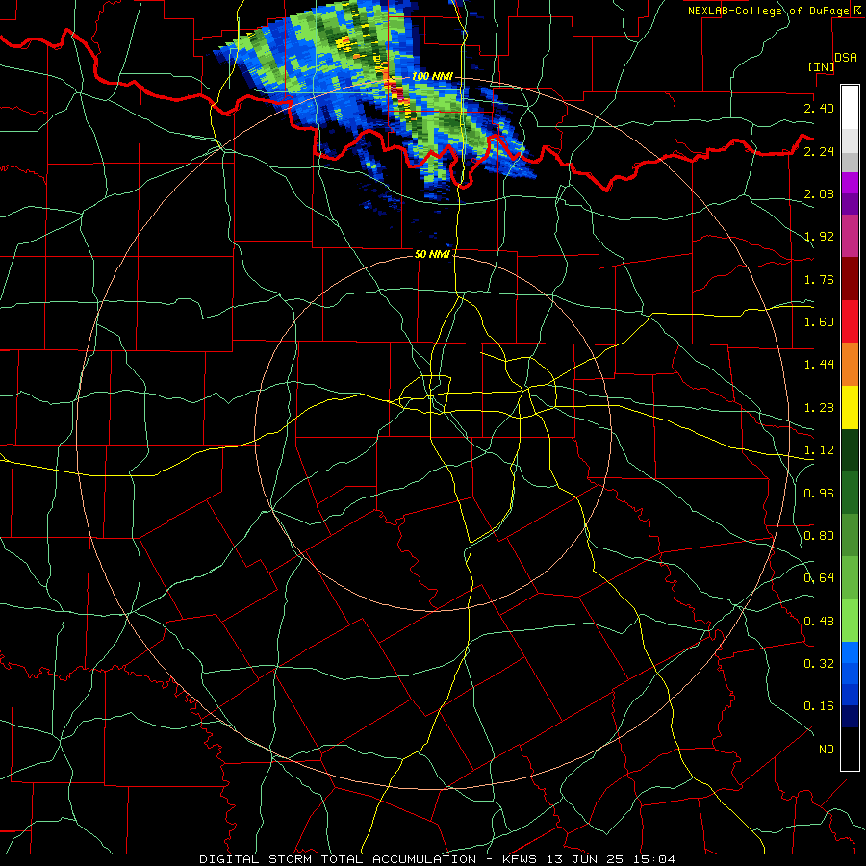
Task: Click the [IN] units label
Action: [x=821, y=66]
